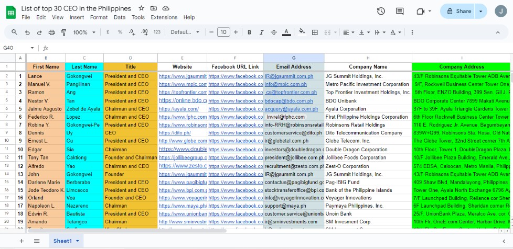Open the fill color picker
The height and width of the screenshot is (249, 513).
pyautogui.click(x=302, y=32)
